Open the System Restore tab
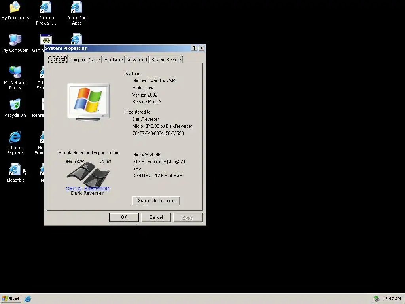Image resolution: width=405 pixels, height=304 pixels. click(x=166, y=60)
